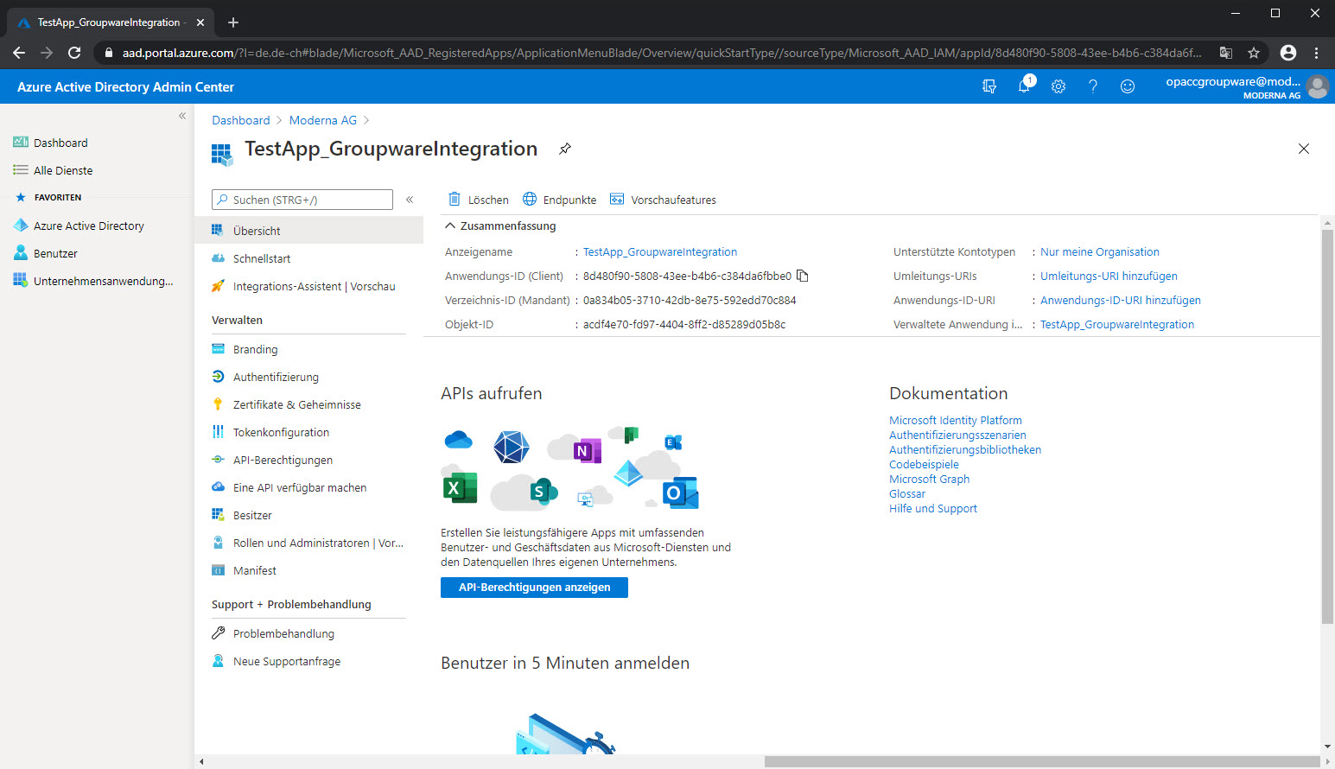Screen dimensions: 1335x769
Task: Click the browser address bar
Action: point(661,53)
